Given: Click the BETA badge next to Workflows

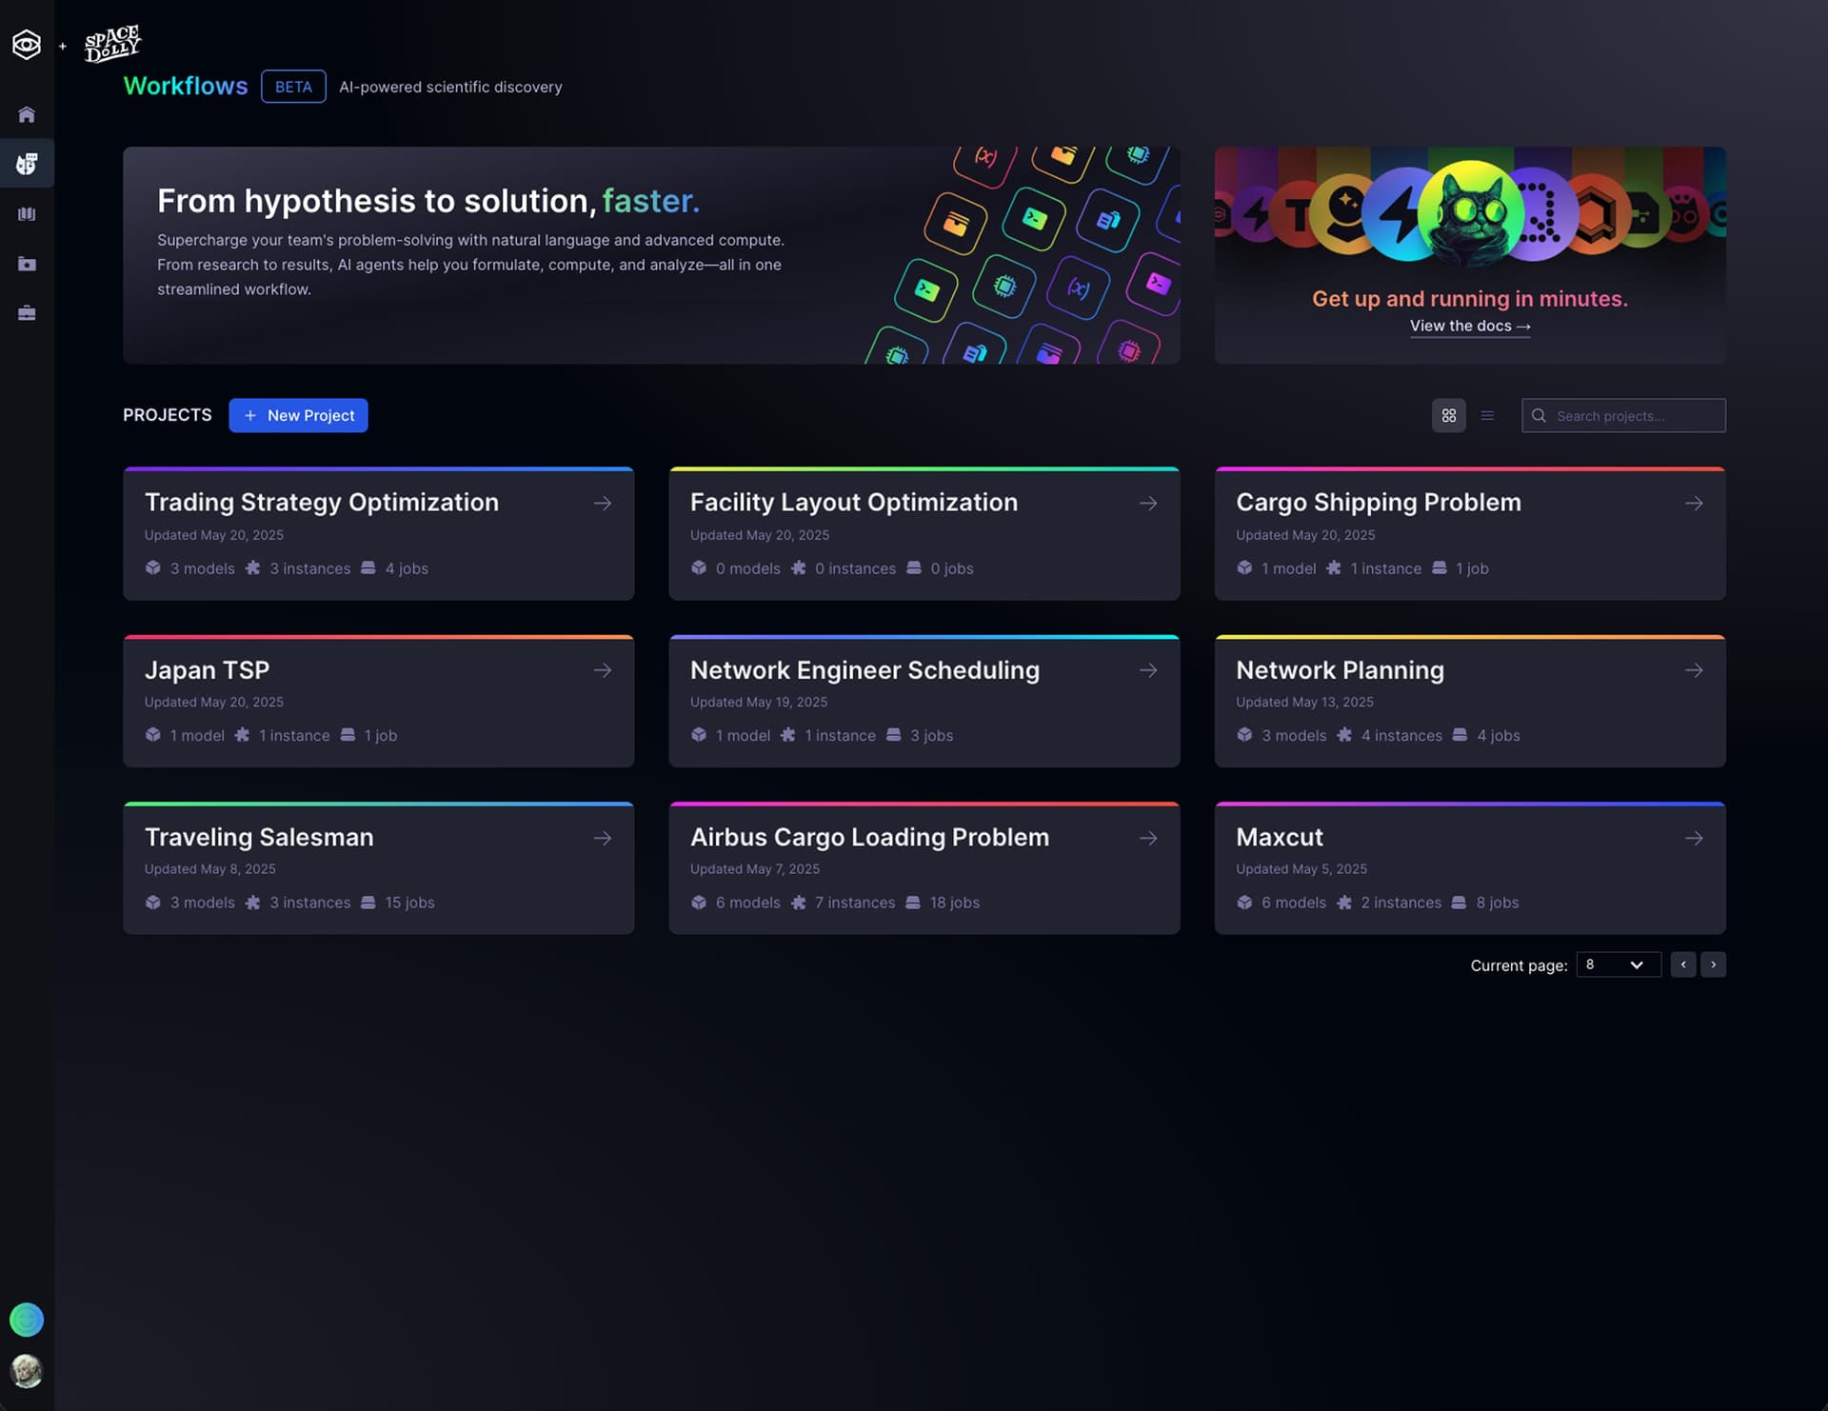Looking at the screenshot, I should pyautogui.click(x=293, y=86).
